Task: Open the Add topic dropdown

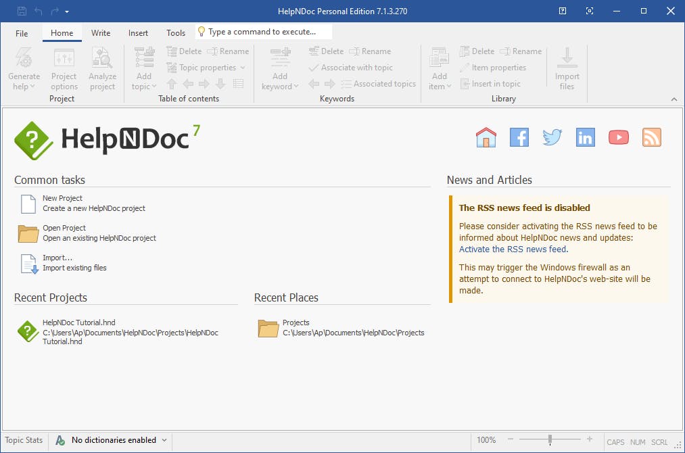Action: 144,68
